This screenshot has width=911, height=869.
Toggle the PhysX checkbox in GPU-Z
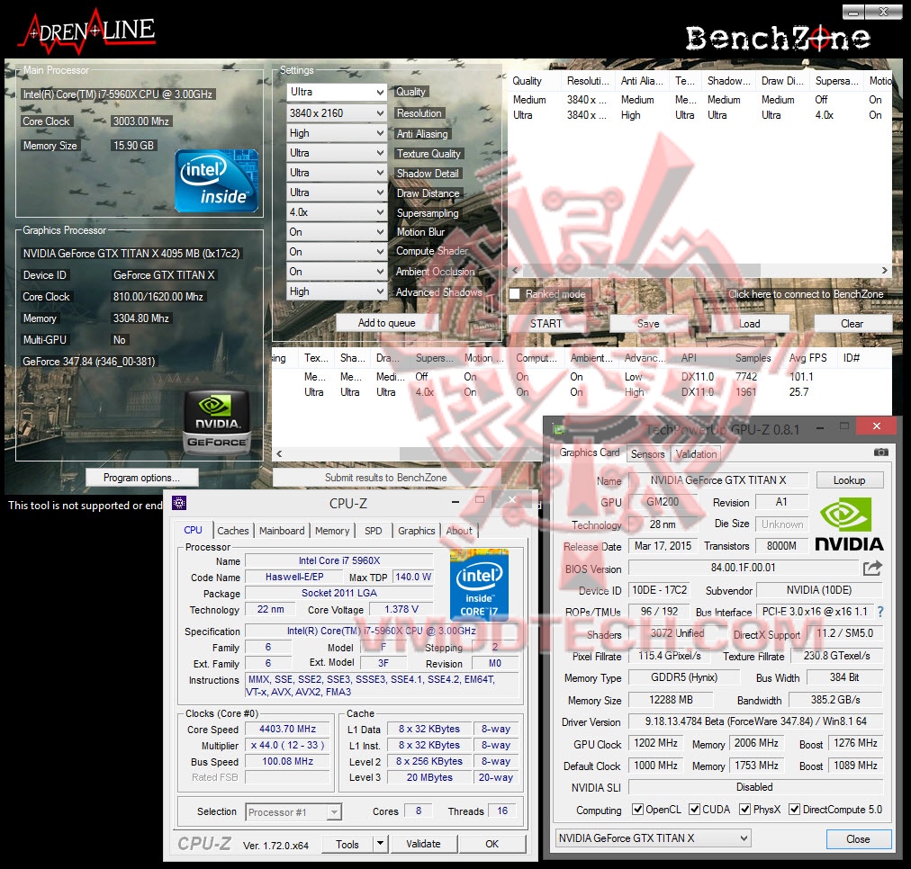pos(744,809)
